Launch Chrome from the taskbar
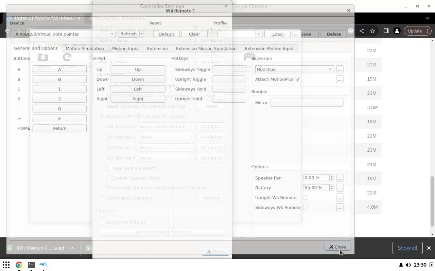 tap(19, 265)
